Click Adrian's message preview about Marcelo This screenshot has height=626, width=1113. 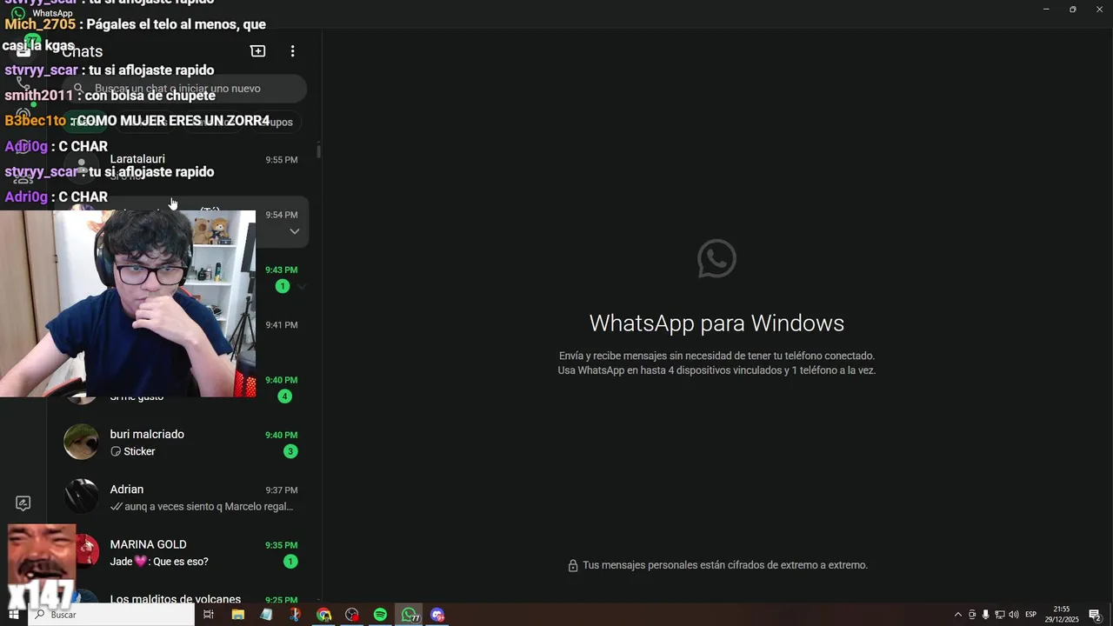[x=202, y=506]
